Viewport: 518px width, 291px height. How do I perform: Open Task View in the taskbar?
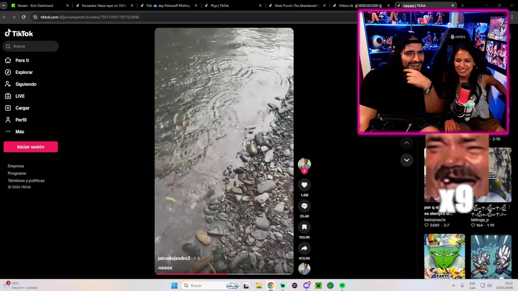246,286
